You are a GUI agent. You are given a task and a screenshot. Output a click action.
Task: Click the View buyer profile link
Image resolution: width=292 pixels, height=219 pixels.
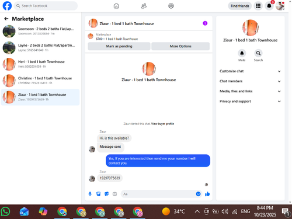click(162, 124)
